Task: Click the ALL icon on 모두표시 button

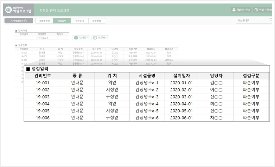Action: tap(95, 38)
